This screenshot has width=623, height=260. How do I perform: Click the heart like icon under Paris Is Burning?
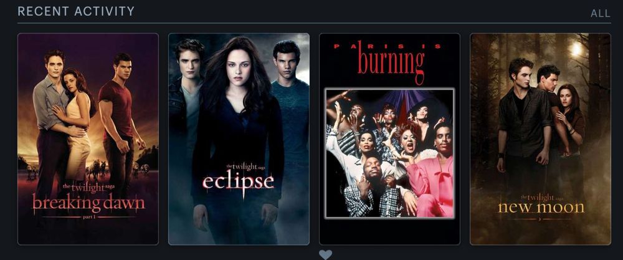pyautogui.click(x=325, y=255)
